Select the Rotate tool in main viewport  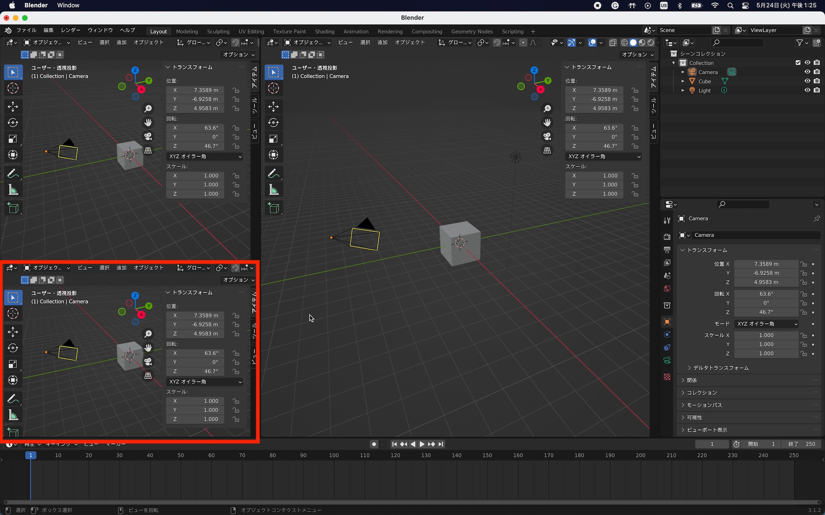pos(273,123)
